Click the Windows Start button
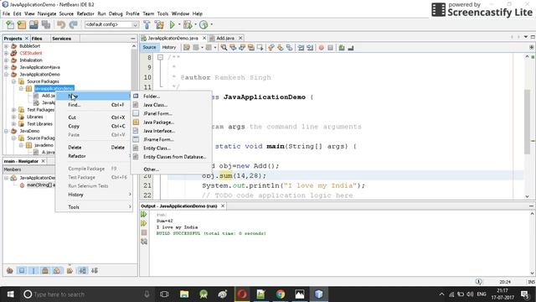Image resolution: width=536 pixels, height=302 pixels. click(x=10, y=294)
